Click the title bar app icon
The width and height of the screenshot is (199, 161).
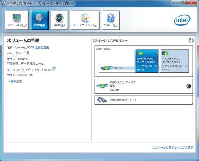pos(4,4)
